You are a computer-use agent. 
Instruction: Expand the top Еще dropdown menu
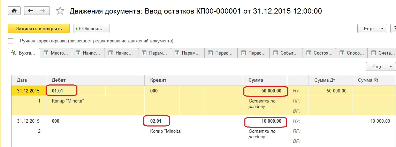372,28
